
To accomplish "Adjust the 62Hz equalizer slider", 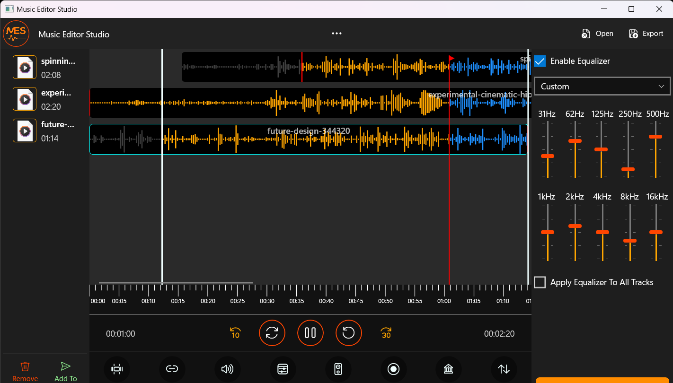I will click(575, 141).
